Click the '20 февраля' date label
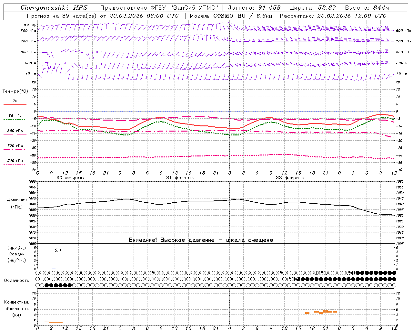Image resolution: width=413 pixels, height=331 pixels. 71,178
